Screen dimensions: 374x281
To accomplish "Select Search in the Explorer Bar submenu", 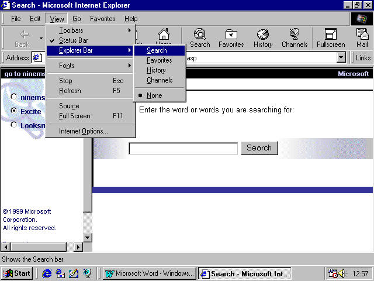I will coord(157,50).
